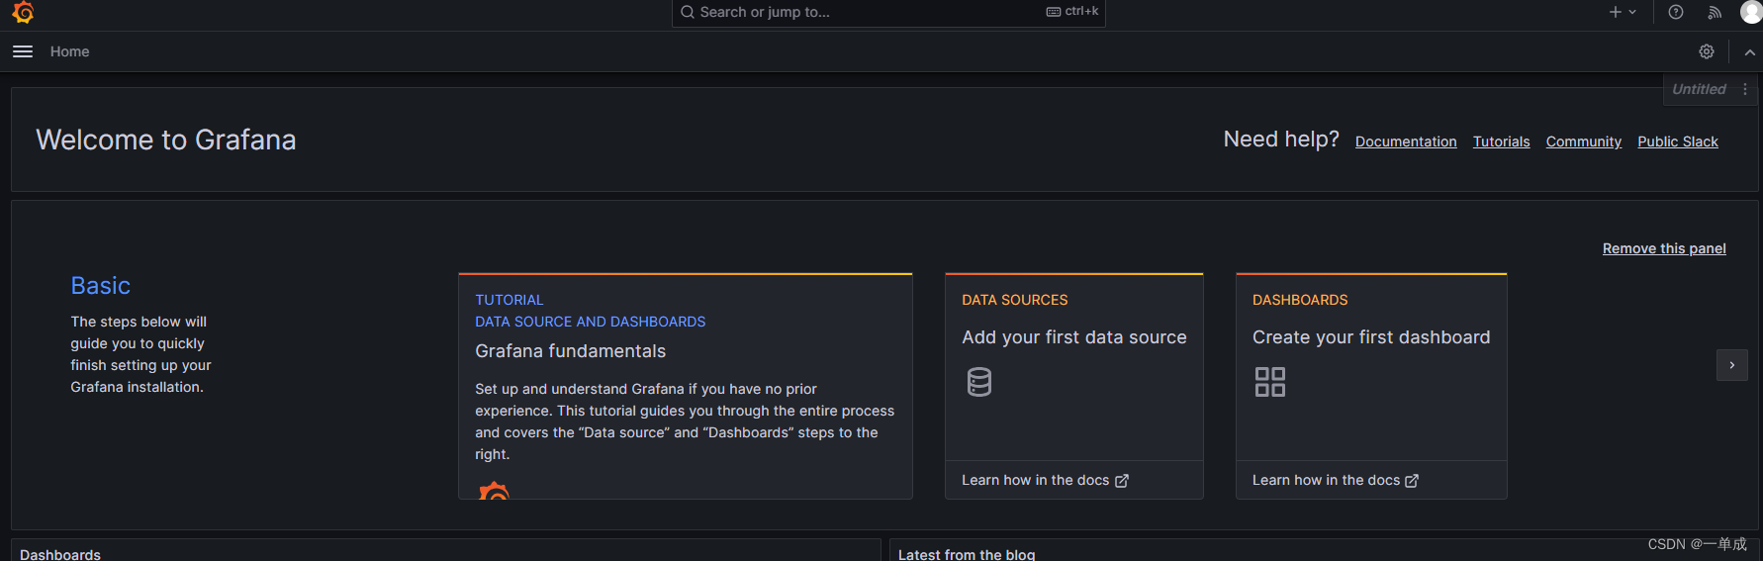The image size is (1763, 561).
Task: Open Learn how in the docs for data sources
Action: pos(1045,480)
